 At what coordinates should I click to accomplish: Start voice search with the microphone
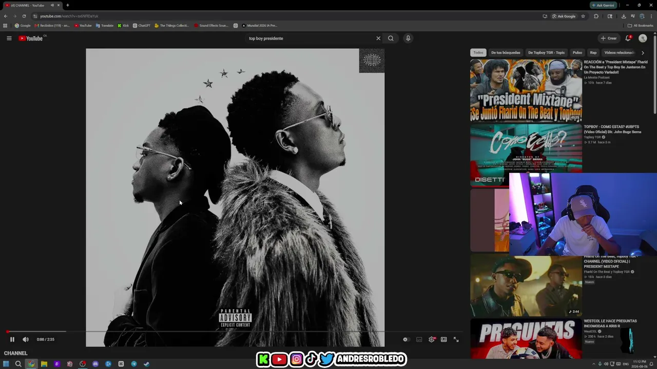click(408, 38)
